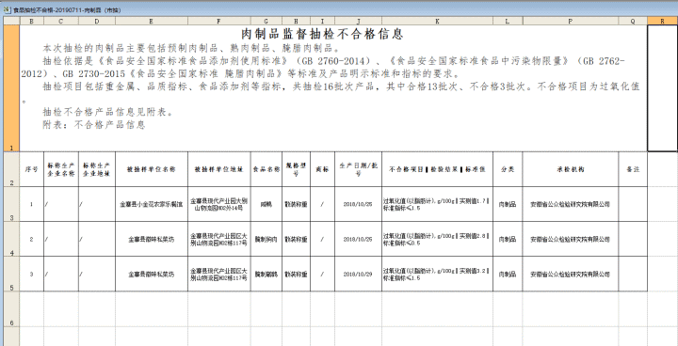Select column header B
The width and height of the screenshot is (678, 346).
tap(32, 21)
